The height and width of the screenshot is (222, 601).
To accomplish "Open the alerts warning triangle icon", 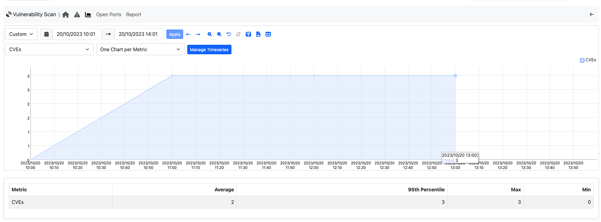I will pos(77,15).
